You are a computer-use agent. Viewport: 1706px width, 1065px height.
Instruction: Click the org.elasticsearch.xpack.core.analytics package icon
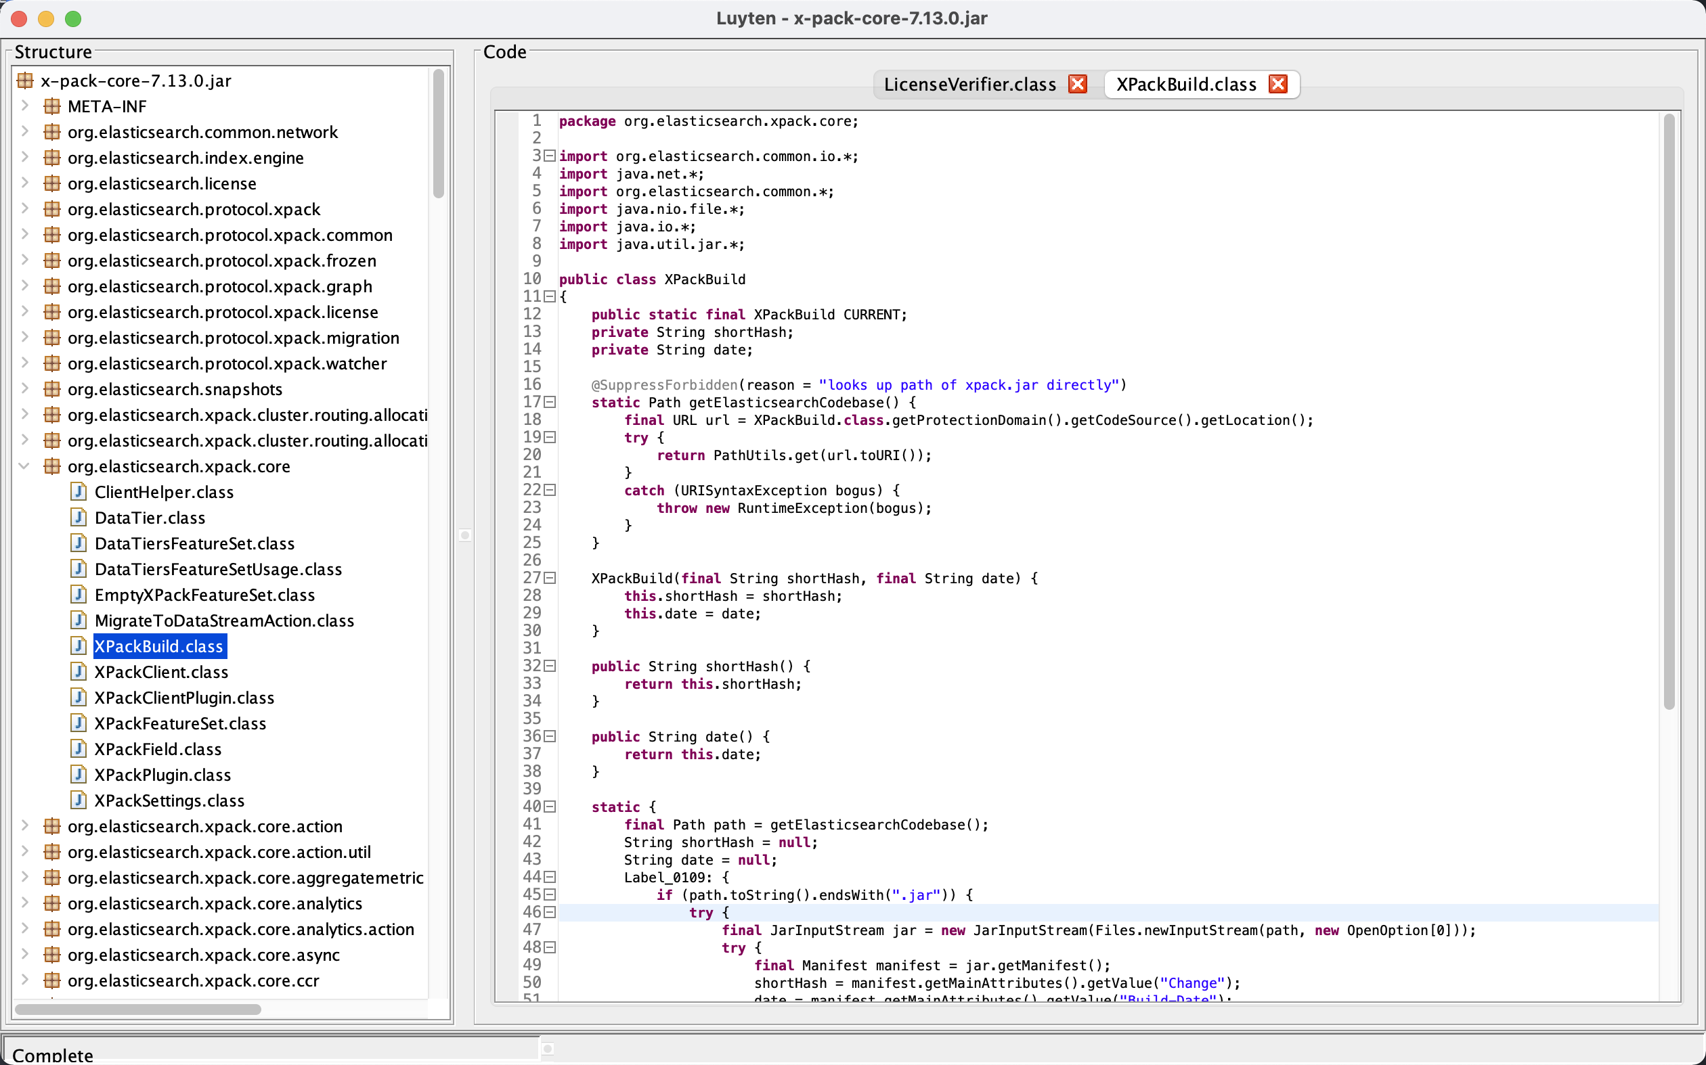click(x=52, y=903)
